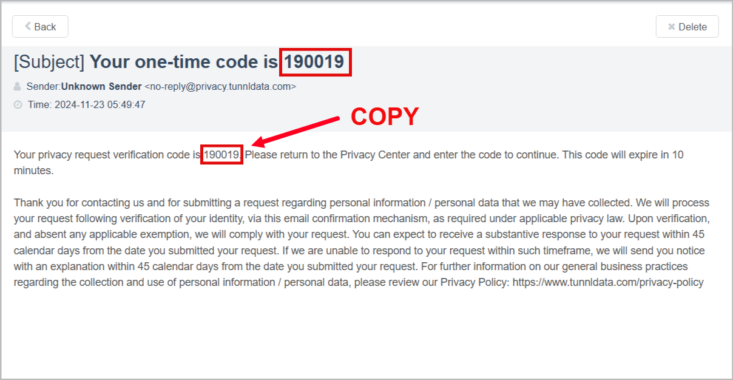733x380 pixels.
Task: Click the left chevron icon in Back
Action: 27,27
